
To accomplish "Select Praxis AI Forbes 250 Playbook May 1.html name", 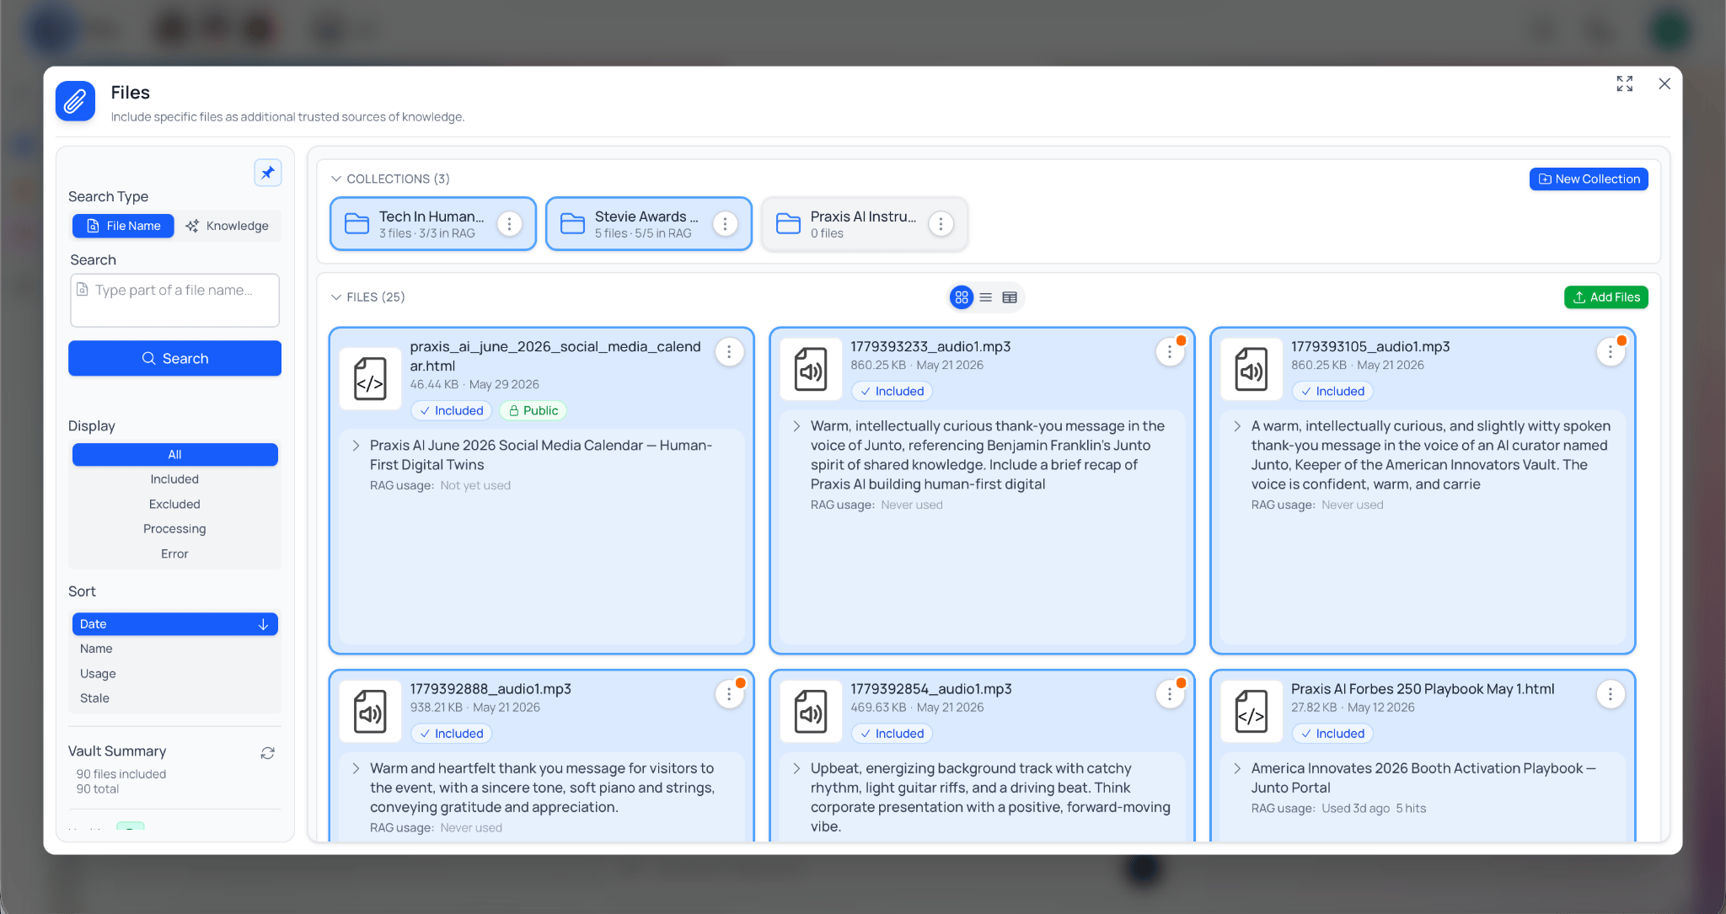I will pyautogui.click(x=1423, y=689).
